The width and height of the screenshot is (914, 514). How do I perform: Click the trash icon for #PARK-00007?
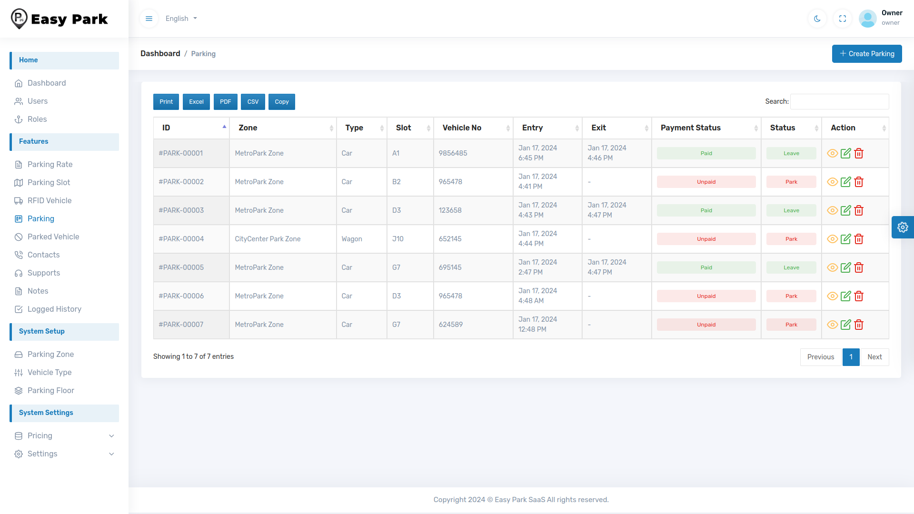(859, 325)
